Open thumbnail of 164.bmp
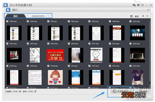The width and height of the screenshot is (155, 102). [76, 77]
